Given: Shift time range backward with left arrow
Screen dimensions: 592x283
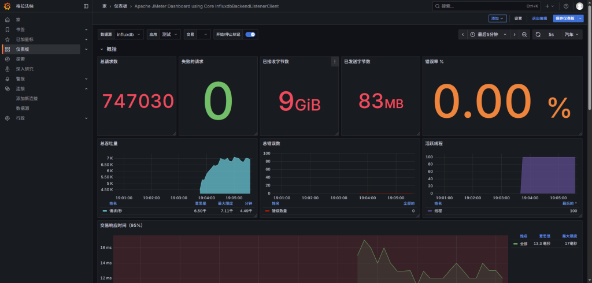Looking at the screenshot, I should point(463,35).
